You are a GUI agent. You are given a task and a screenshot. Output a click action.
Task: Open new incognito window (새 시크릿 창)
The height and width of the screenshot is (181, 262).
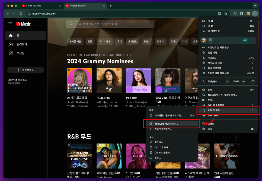click(x=228, y=31)
